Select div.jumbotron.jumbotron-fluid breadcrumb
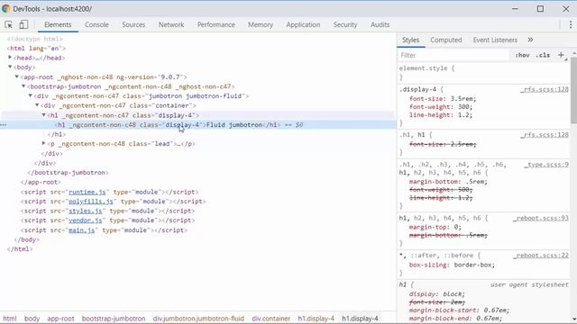 click(x=198, y=319)
